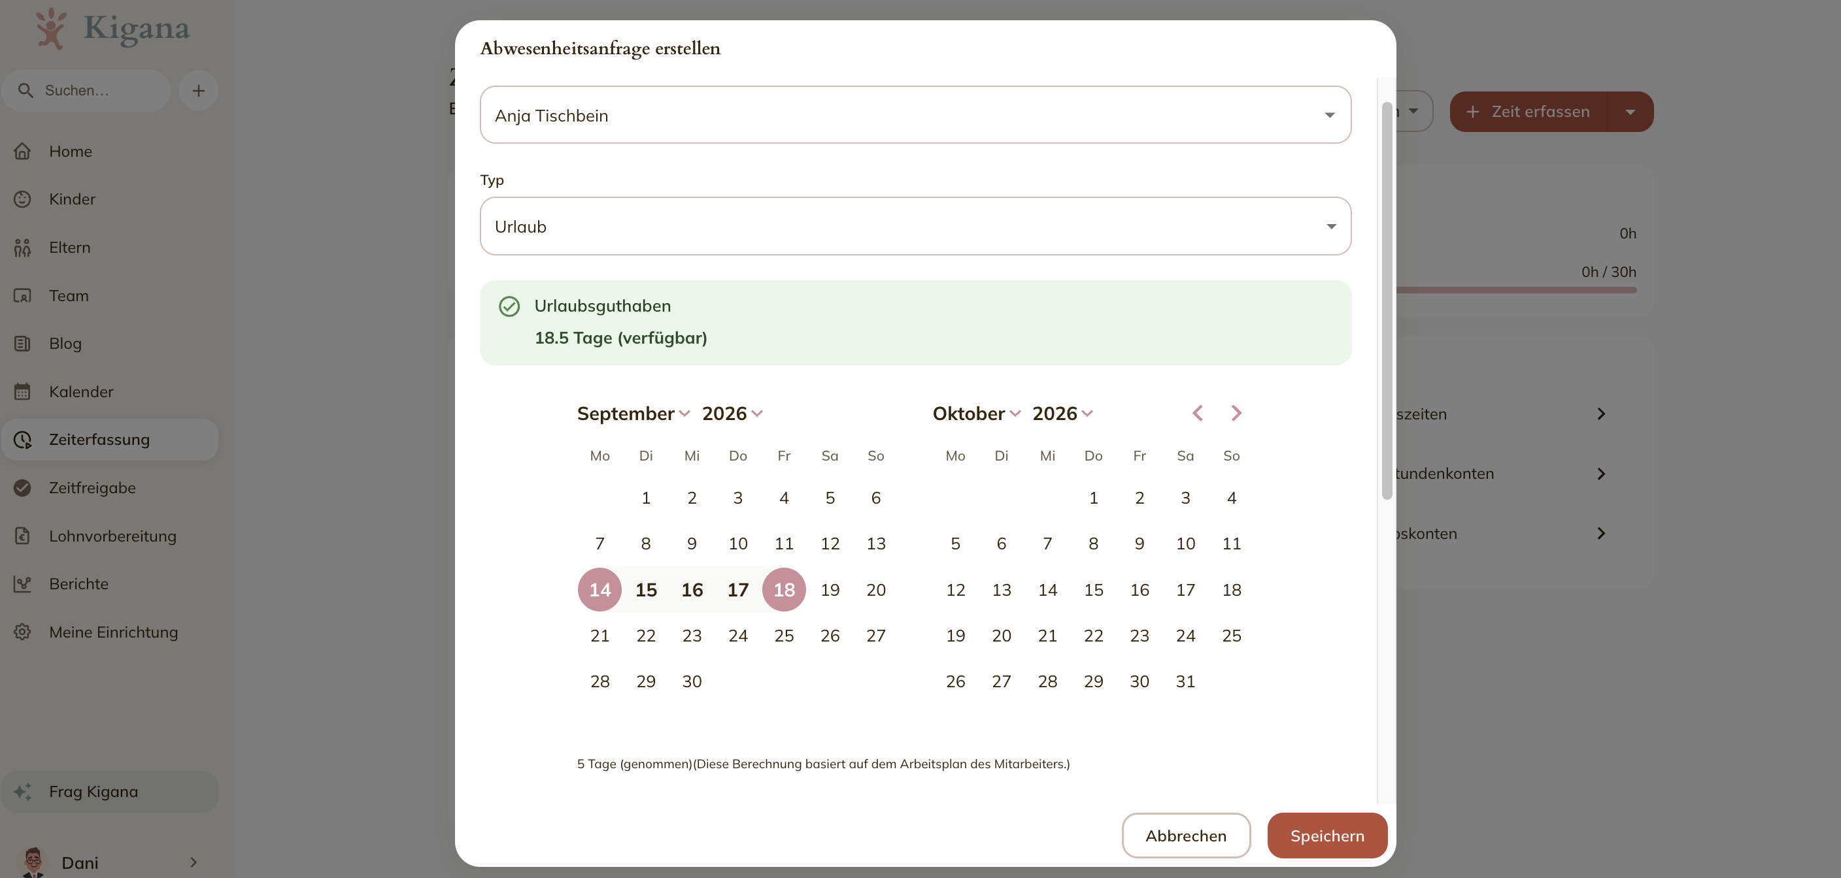Open Meine Einrichtung settings gear
1841x878 pixels.
[x=22, y=632]
